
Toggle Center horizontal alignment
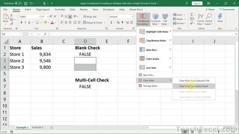pyautogui.click(x=66, y=22)
